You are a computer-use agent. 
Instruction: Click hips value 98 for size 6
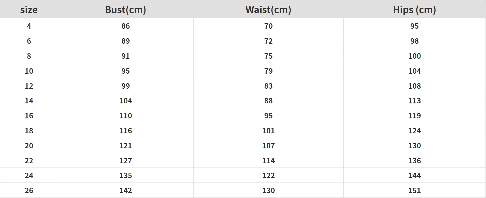415,41
